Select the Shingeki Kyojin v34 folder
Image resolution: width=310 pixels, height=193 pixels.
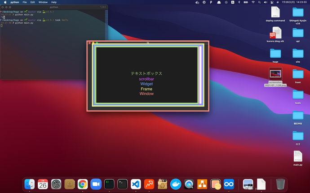click(298, 12)
